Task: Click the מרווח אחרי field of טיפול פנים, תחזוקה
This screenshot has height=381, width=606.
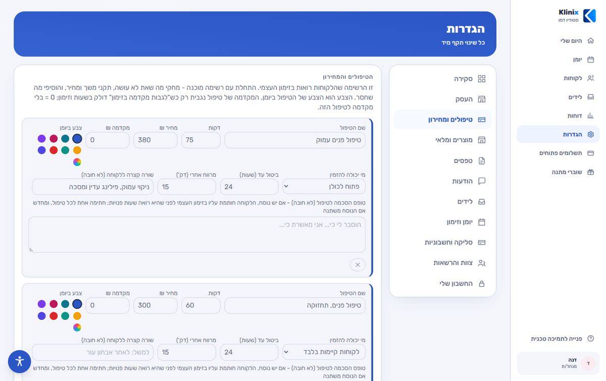Action: [187, 352]
